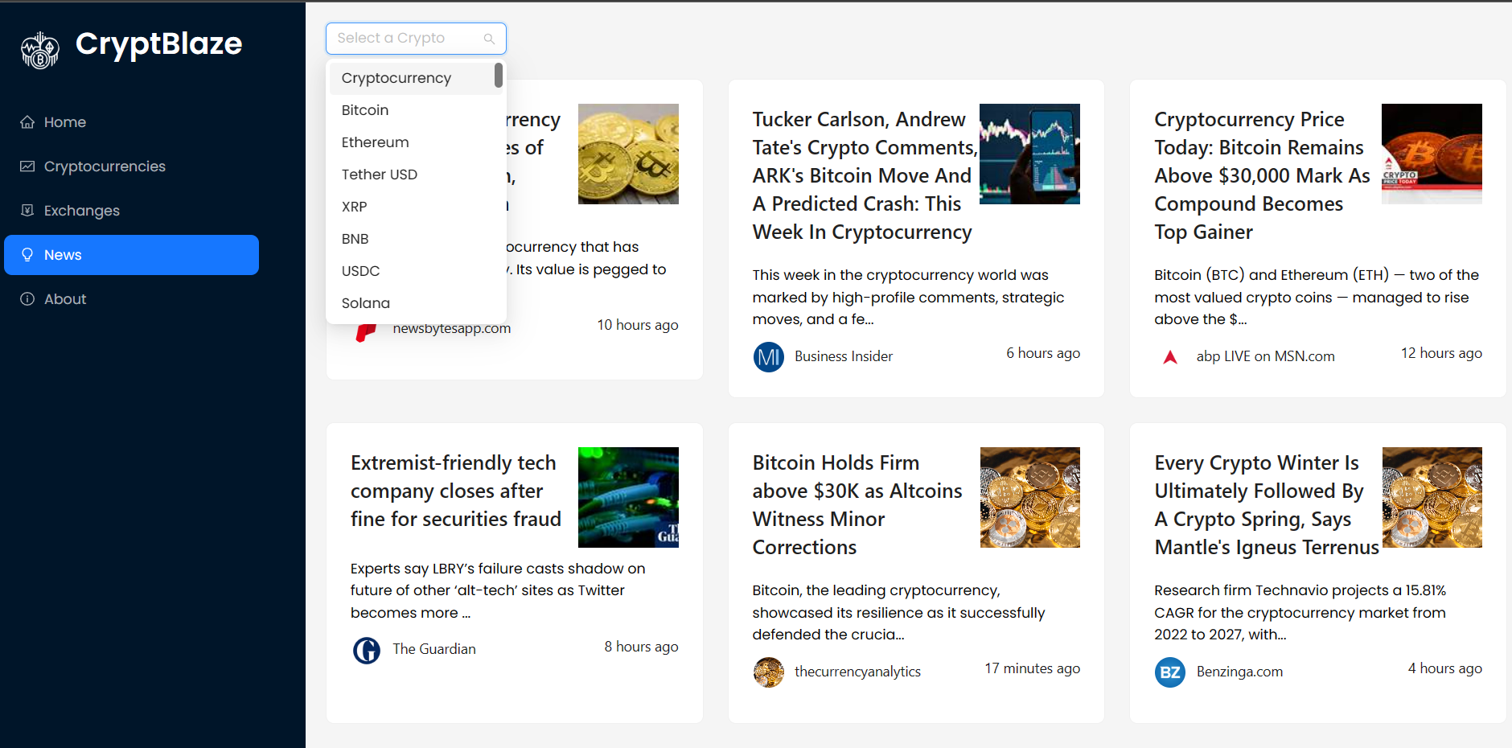Click the 4 hours ago timestamp
This screenshot has height=748, width=1512.
(x=1444, y=668)
